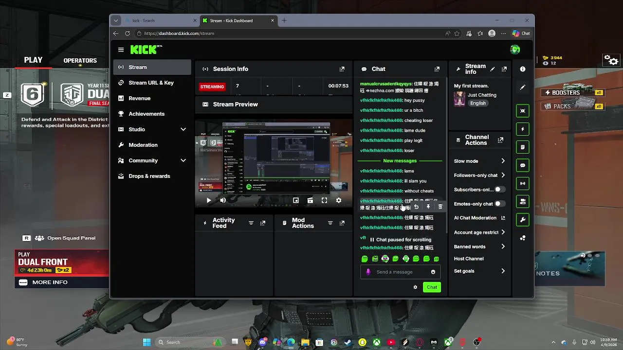
Task: Open chat settings gear
Action: pos(415,287)
